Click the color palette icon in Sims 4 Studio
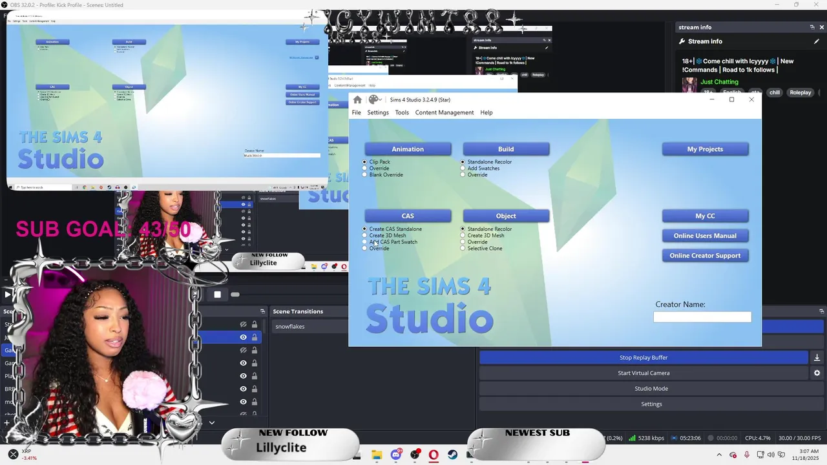Screen dimensions: 827x465 (373, 99)
